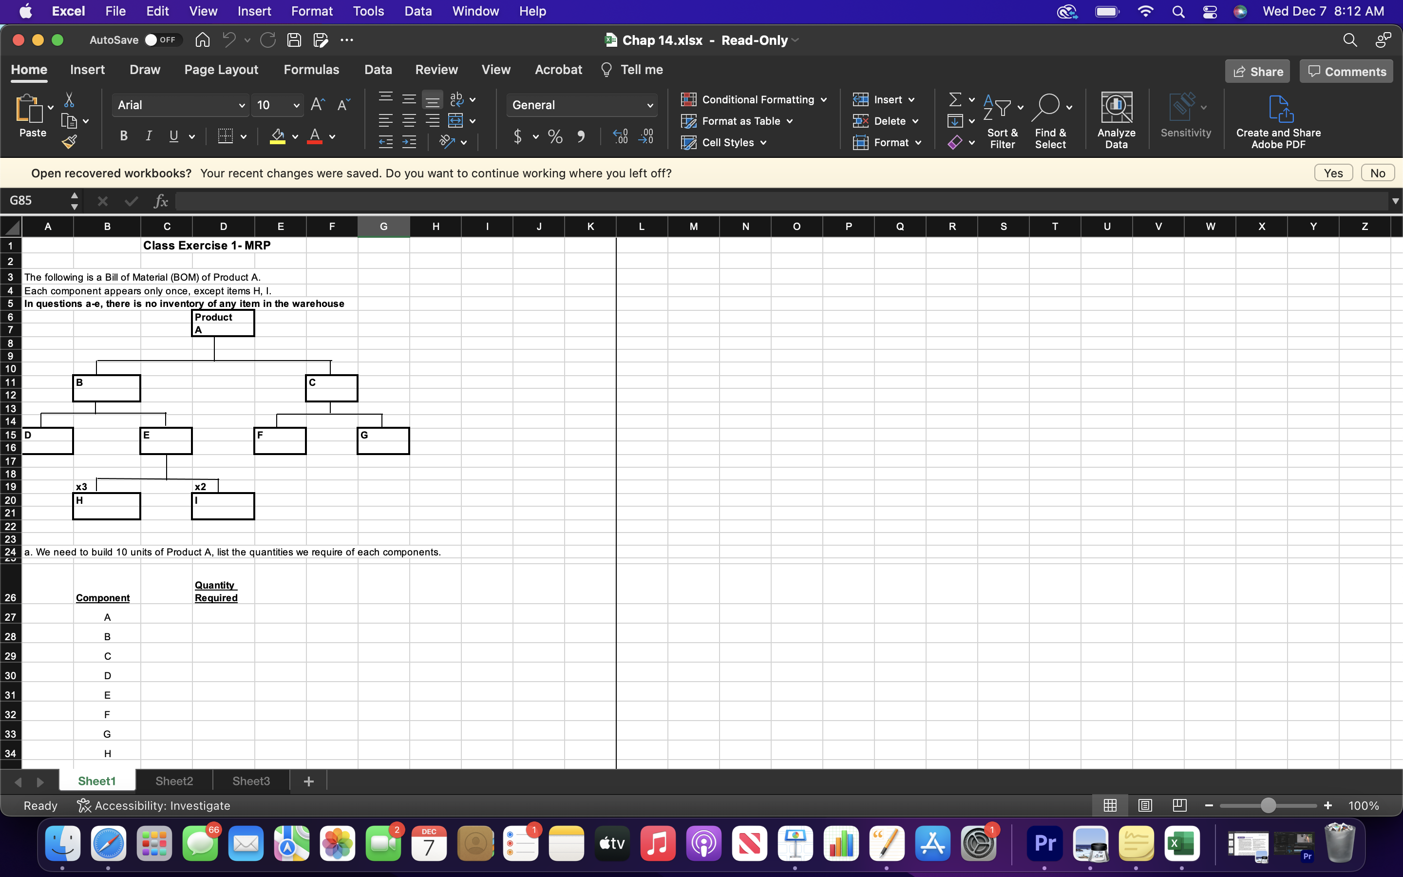Open Sort & Filter options
This screenshot has height=877, width=1403.
1003,120
